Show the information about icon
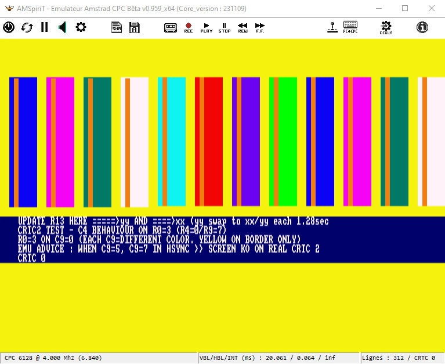Viewport: 445px width, 364px height. tap(422, 27)
